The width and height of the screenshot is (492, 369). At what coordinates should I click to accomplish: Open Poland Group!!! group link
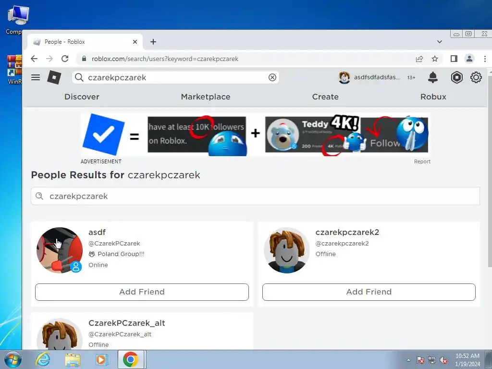pyautogui.click(x=121, y=254)
